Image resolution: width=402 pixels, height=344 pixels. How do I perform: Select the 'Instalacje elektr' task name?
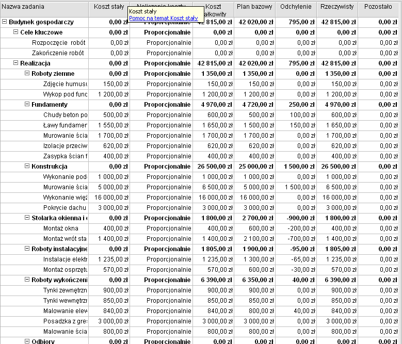click(x=65, y=259)
